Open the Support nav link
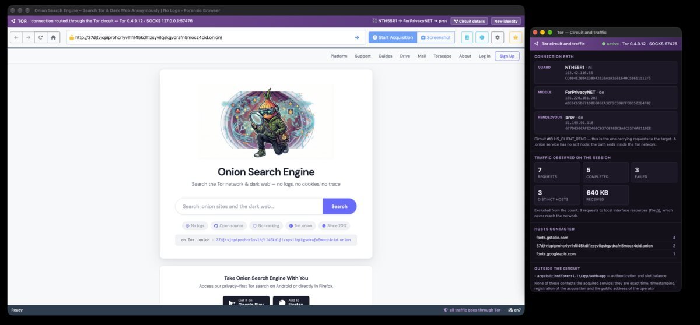700x325 pixels. tap(363, 56)
